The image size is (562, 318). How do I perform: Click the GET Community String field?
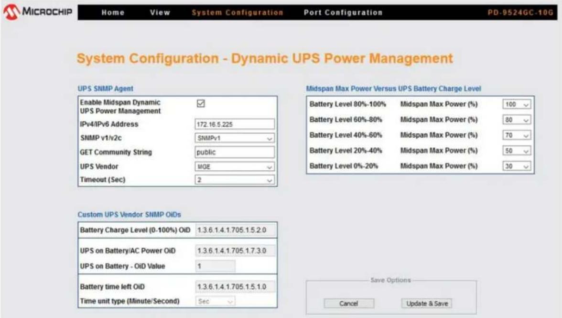click(x=235, y=152)
